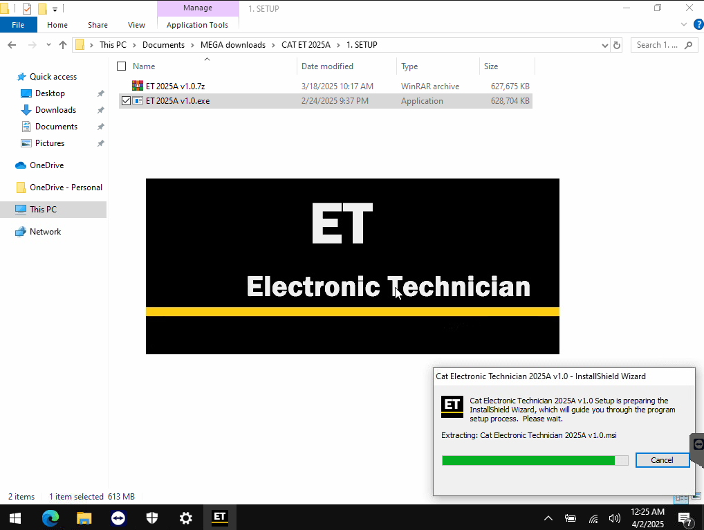
Task: Expand the address bar history dropdown
Action: point(605,45)
